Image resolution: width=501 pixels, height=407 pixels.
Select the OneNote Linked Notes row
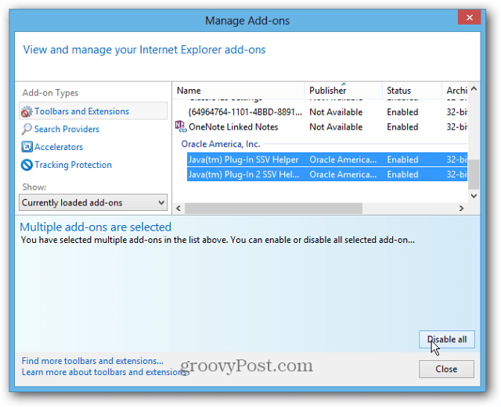pos(320,127)
